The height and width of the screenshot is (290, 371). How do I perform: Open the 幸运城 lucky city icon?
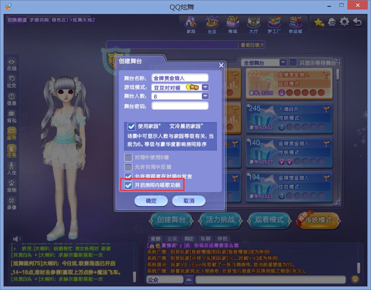pos(295,25)
